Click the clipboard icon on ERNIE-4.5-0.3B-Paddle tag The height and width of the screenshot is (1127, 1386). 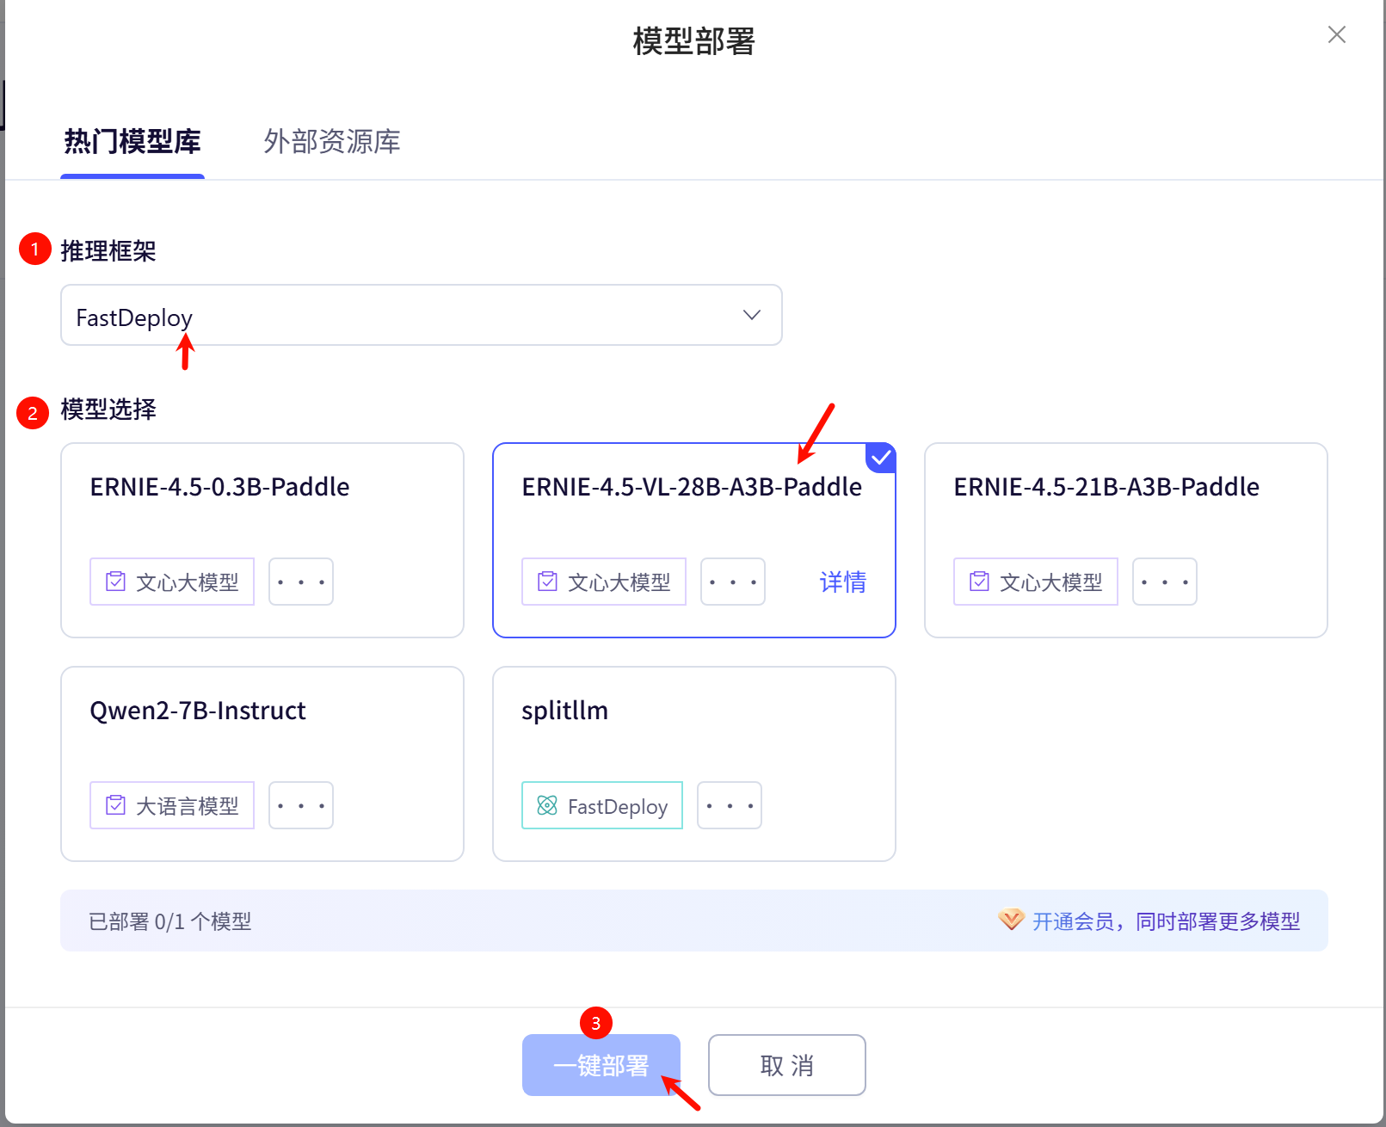click(x=115, y=582)
